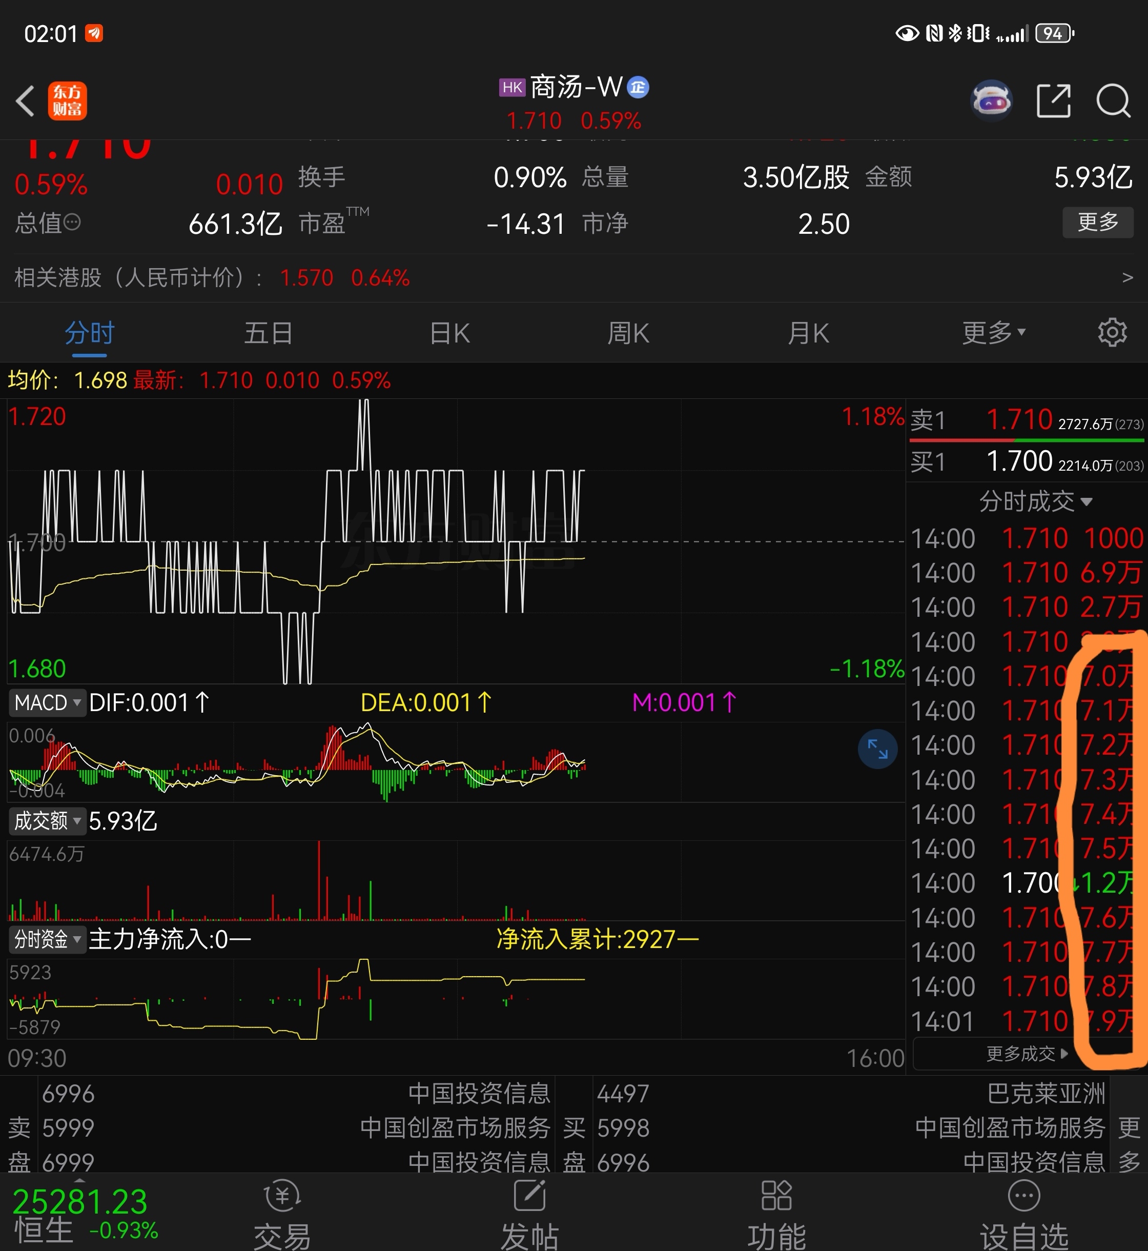
Task: Expand the 更多 chart period dropdown
Action: pyautogui.click(x=993, y=333)
